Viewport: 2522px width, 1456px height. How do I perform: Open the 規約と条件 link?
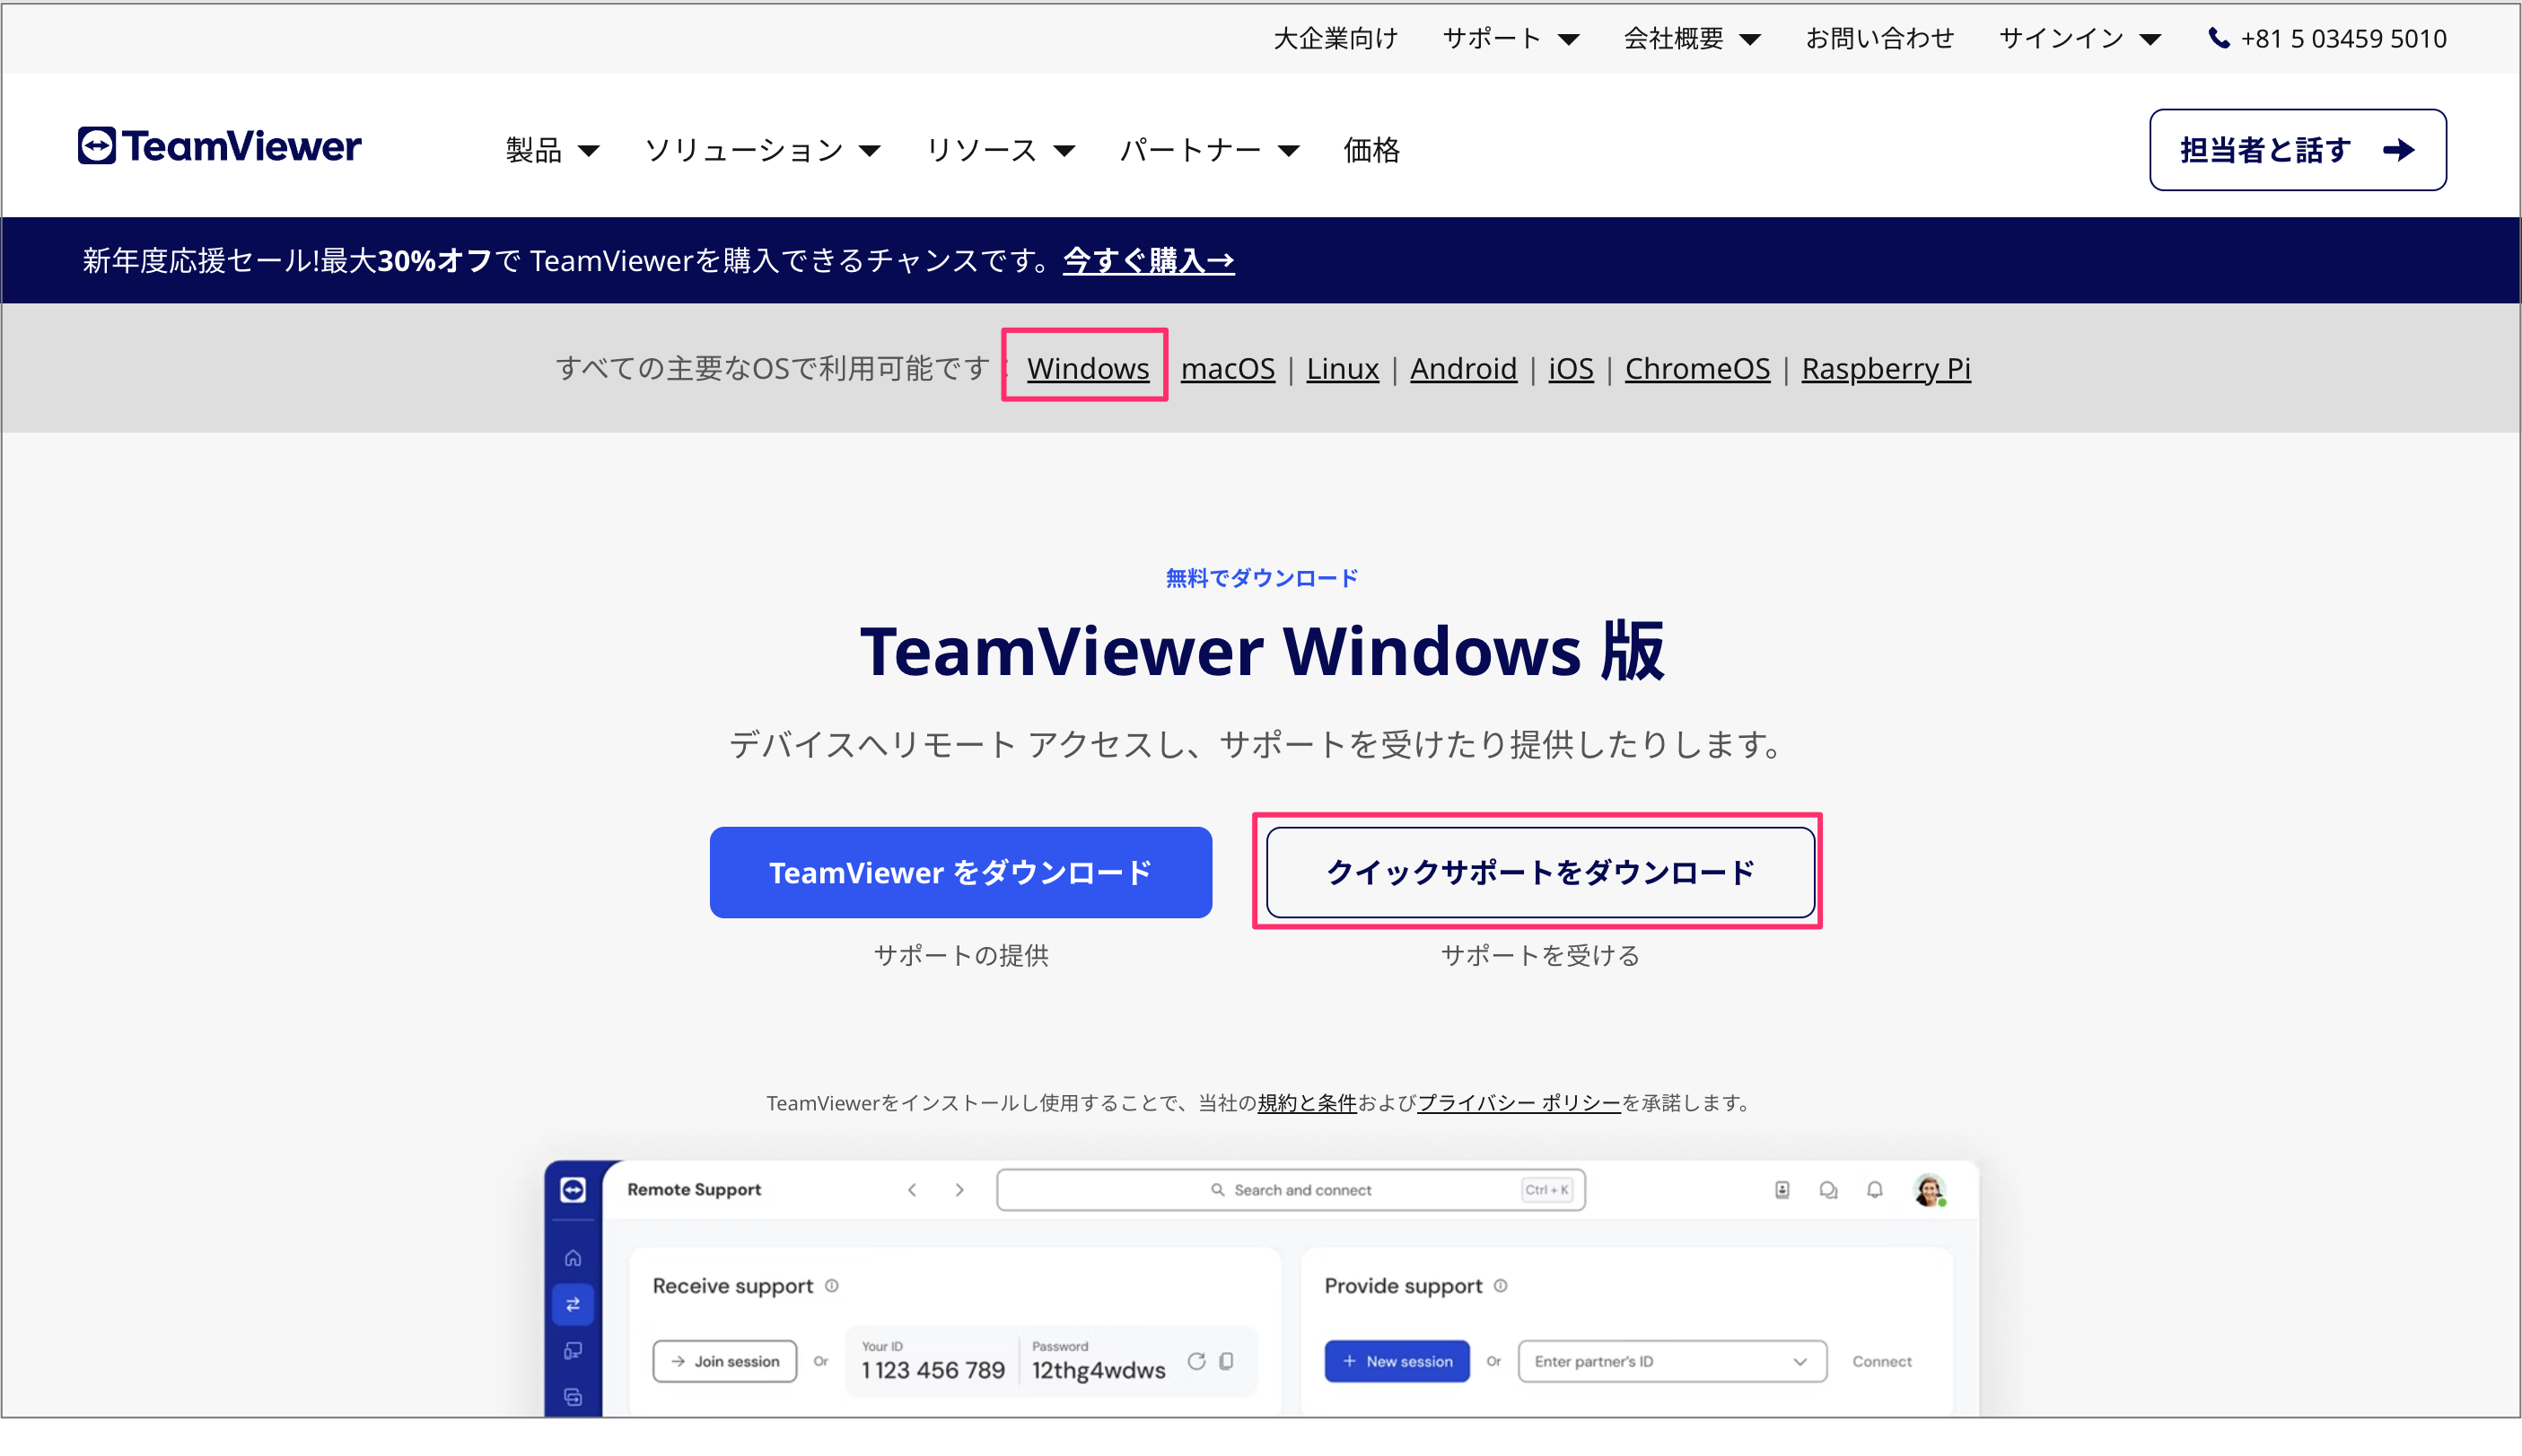point(1307,1103)
